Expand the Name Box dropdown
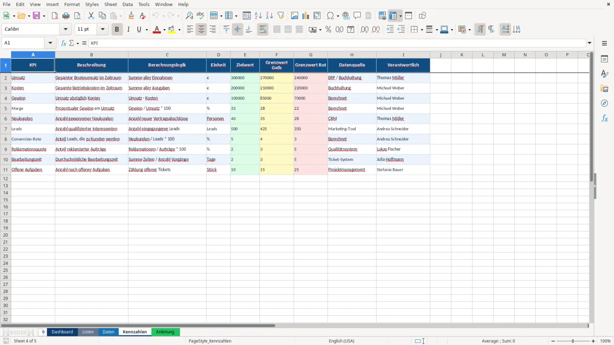 click(50, 43)
